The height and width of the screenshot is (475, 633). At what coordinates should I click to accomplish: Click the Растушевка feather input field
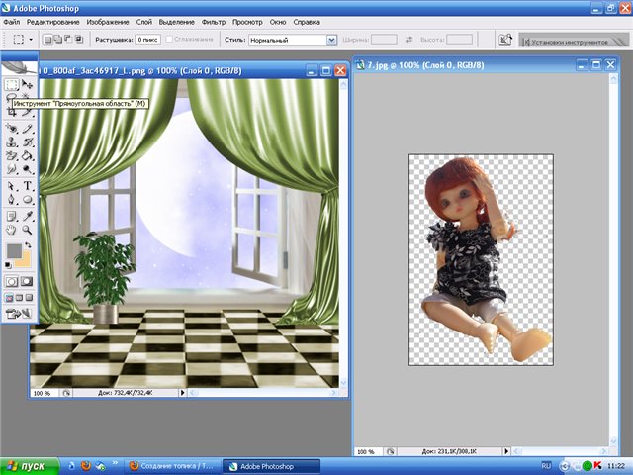pyautogui.click(x=148, y=40)
